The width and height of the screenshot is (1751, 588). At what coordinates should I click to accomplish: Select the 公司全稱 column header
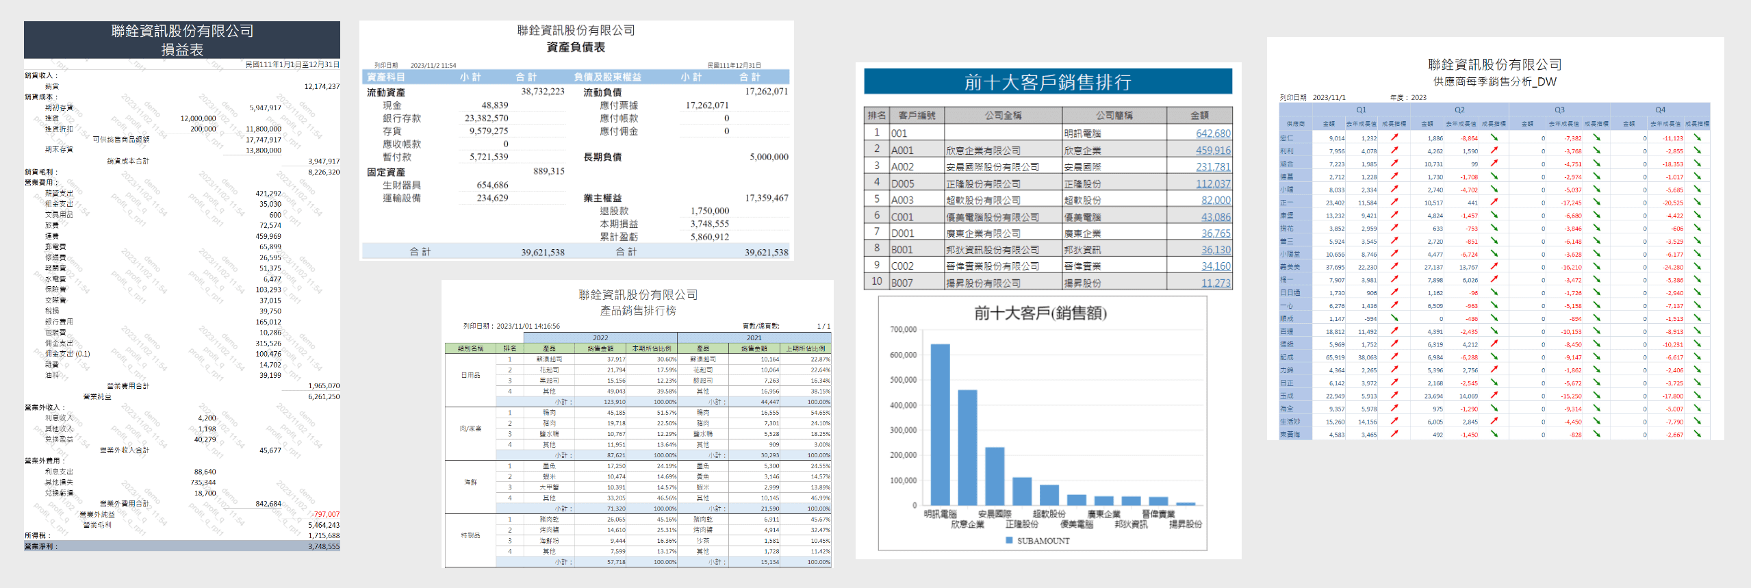[1003, 115]
